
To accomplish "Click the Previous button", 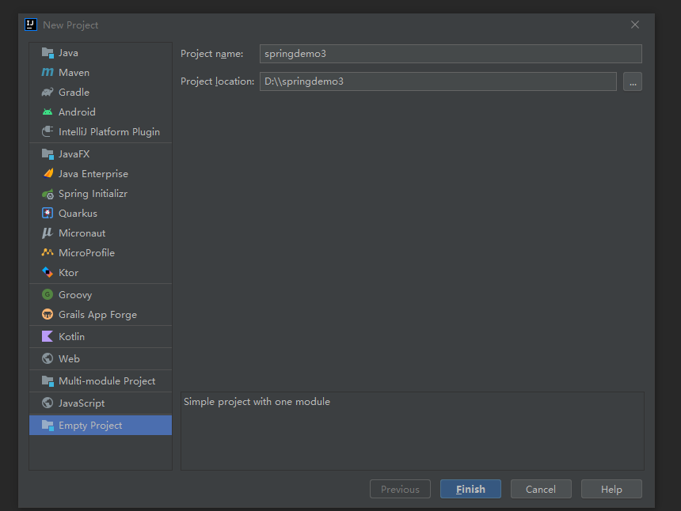I will (400, 489).
